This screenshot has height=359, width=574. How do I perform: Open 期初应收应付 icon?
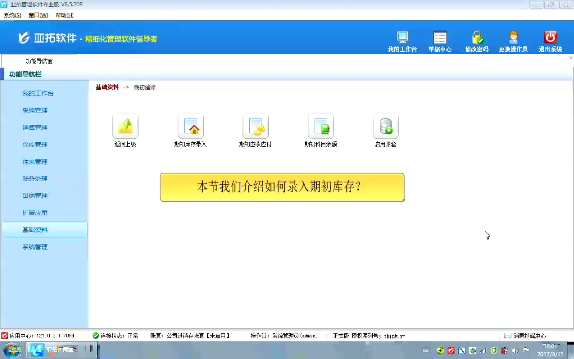[255, 127]
